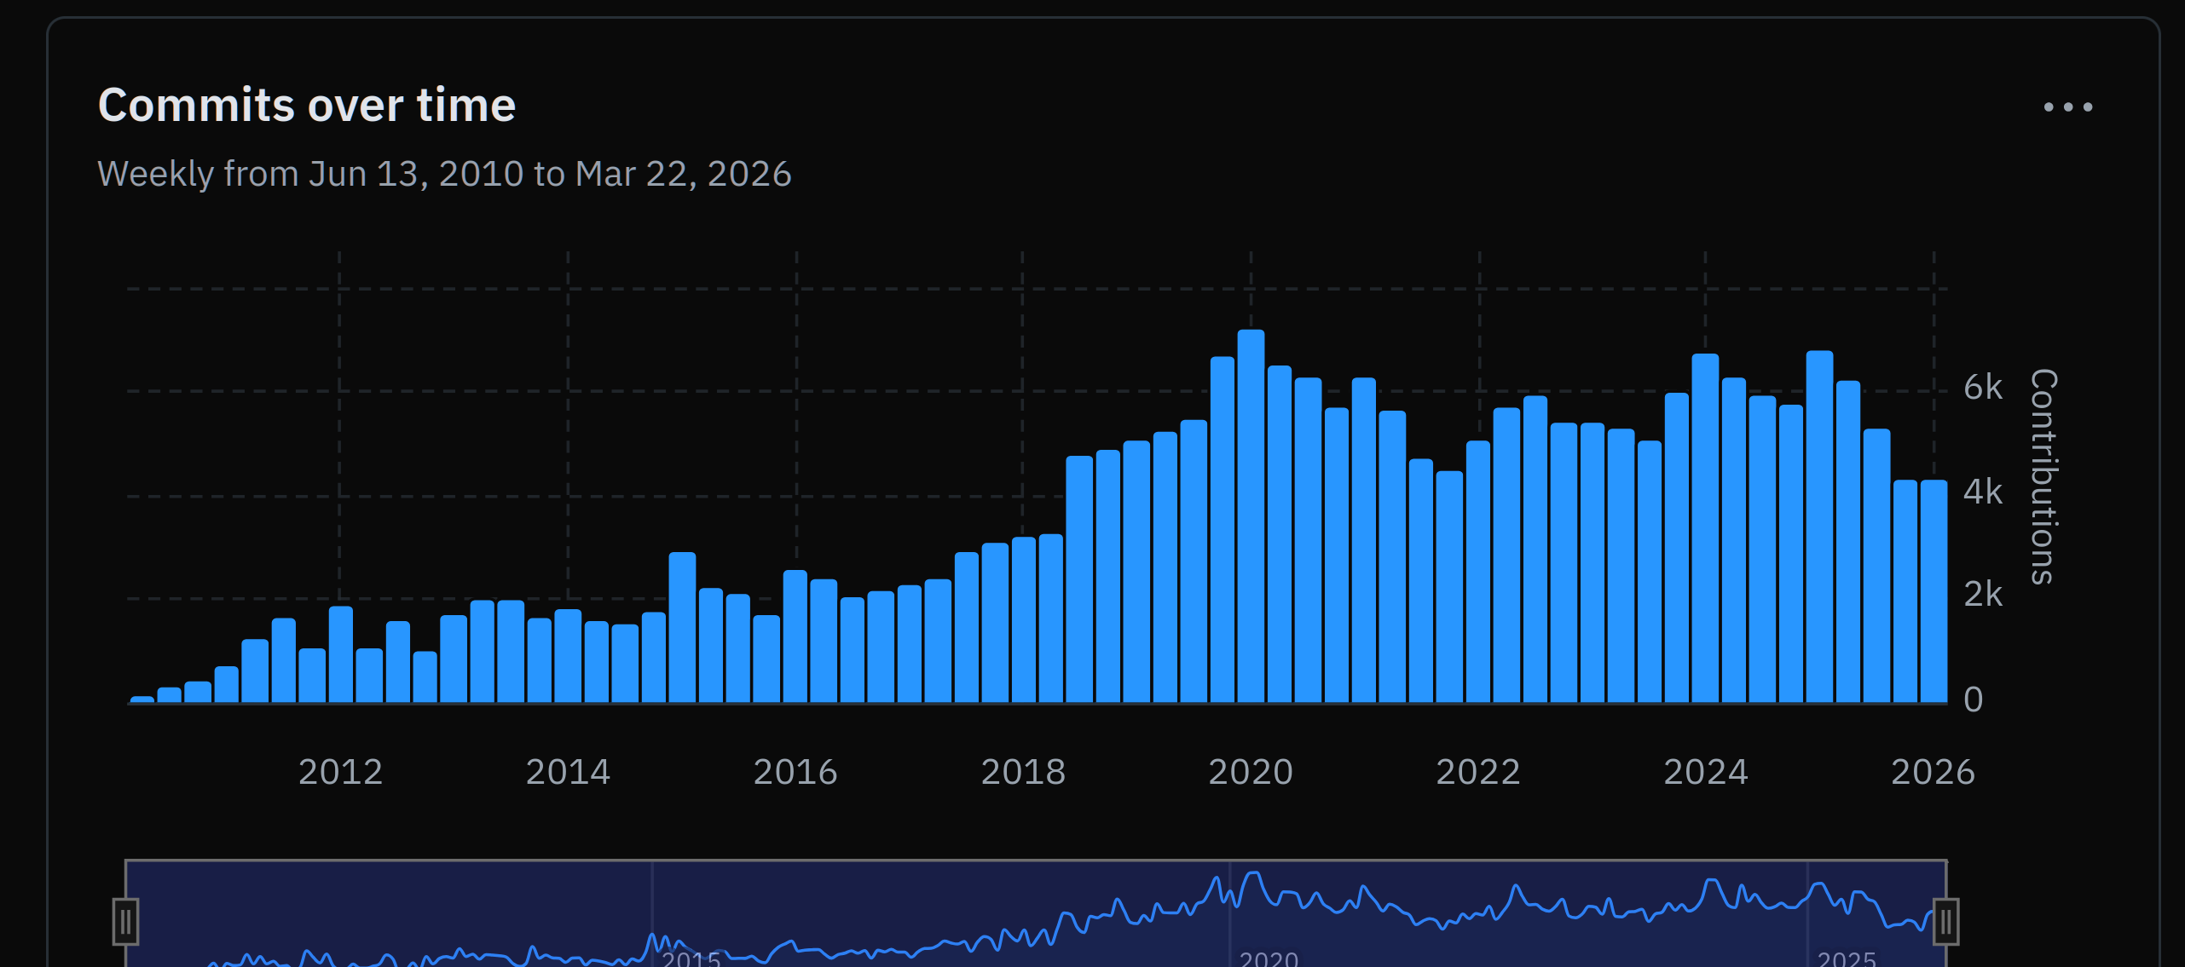Click the 2018 x-axis label
The width and height of the screenshot is (2185, 967).
(x=1023, y=772)
